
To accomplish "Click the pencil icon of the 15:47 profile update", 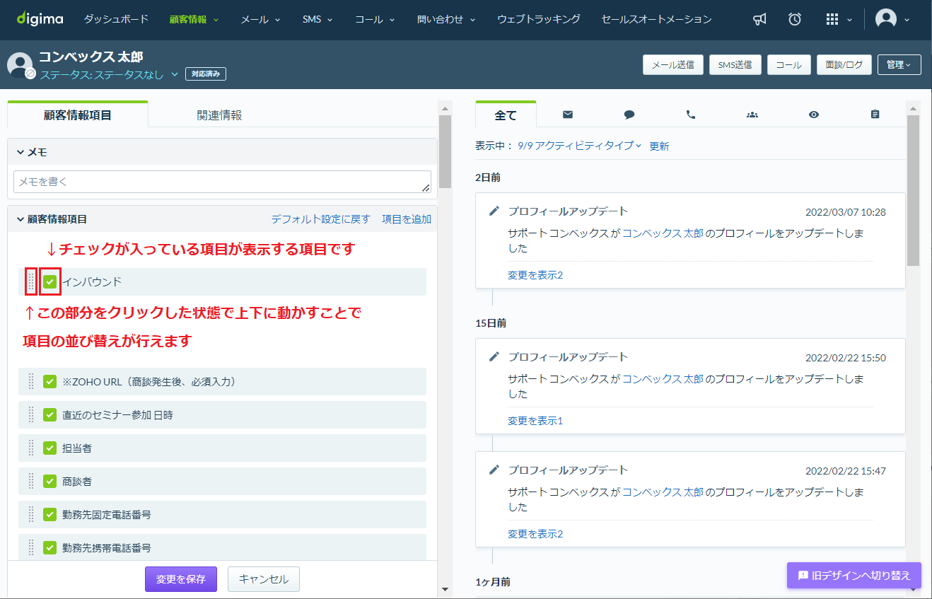I will (494, 470).
